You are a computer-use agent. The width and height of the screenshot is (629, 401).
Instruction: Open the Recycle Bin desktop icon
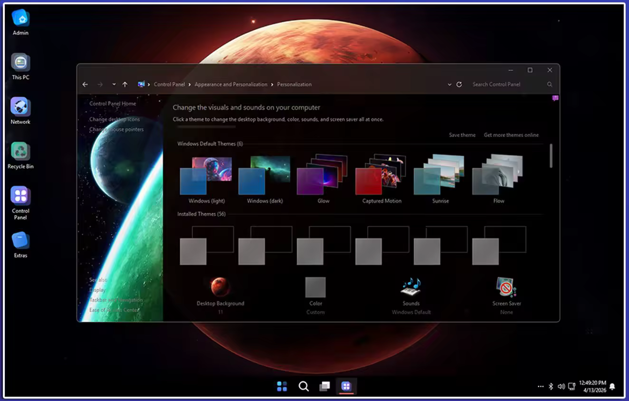20,152
